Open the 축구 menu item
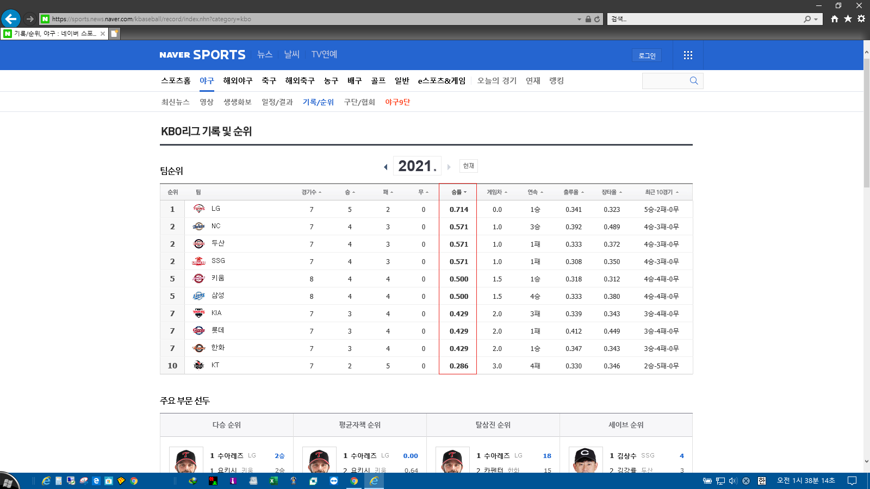The height and width of the screenshot is (489, 870). pyautogui.click(x=269, y=80)
